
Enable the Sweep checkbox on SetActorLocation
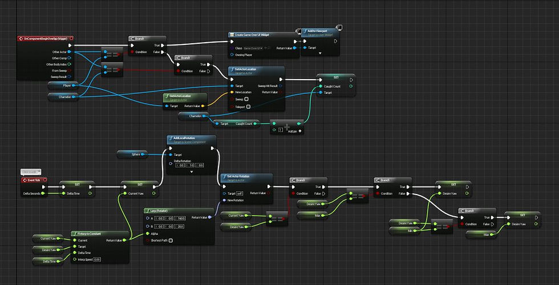pyautogui.click(x=246, y=100)
